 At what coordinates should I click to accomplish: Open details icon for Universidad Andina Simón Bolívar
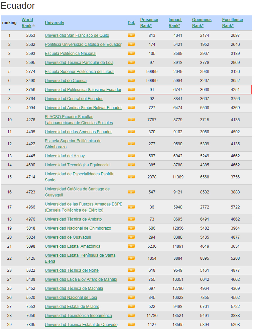tap(131, 107)
